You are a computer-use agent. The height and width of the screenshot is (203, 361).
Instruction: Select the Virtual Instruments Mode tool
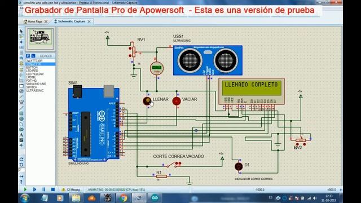click(x=21, y=102)
